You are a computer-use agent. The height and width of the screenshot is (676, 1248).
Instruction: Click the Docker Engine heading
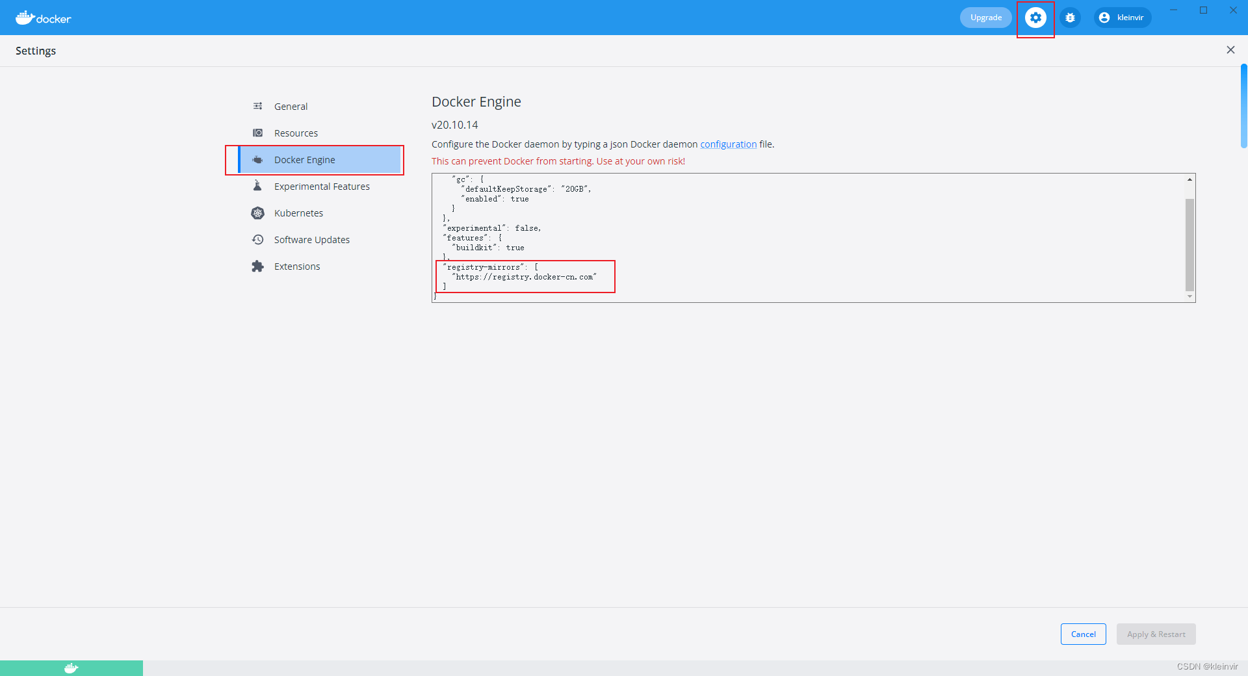pos(476,101)
